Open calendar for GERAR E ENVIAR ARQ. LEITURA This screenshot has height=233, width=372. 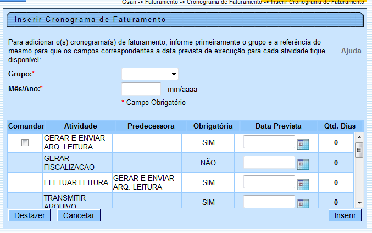303,144
